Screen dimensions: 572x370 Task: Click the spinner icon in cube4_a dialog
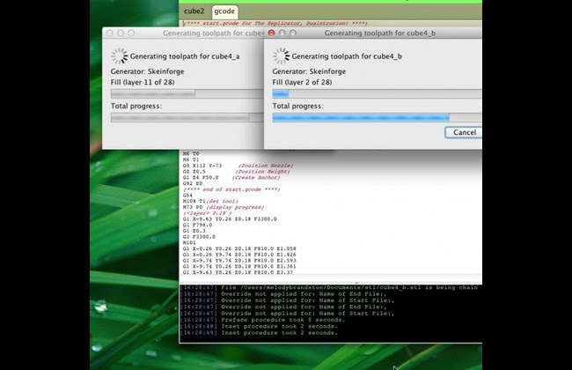120,56
